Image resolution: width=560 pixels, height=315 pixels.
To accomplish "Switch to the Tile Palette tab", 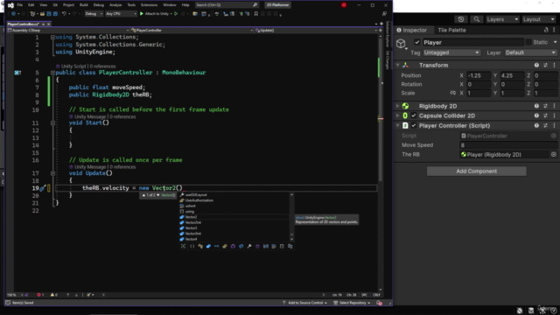I will tap(451, 30).
